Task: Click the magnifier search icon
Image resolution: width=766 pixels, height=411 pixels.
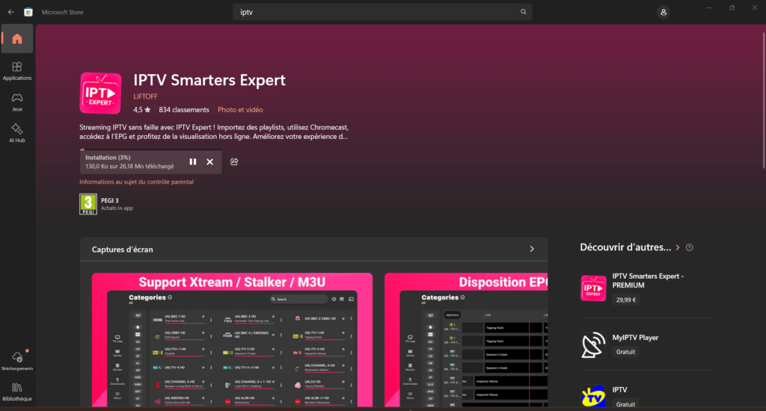Action: [x=523, y=12]
